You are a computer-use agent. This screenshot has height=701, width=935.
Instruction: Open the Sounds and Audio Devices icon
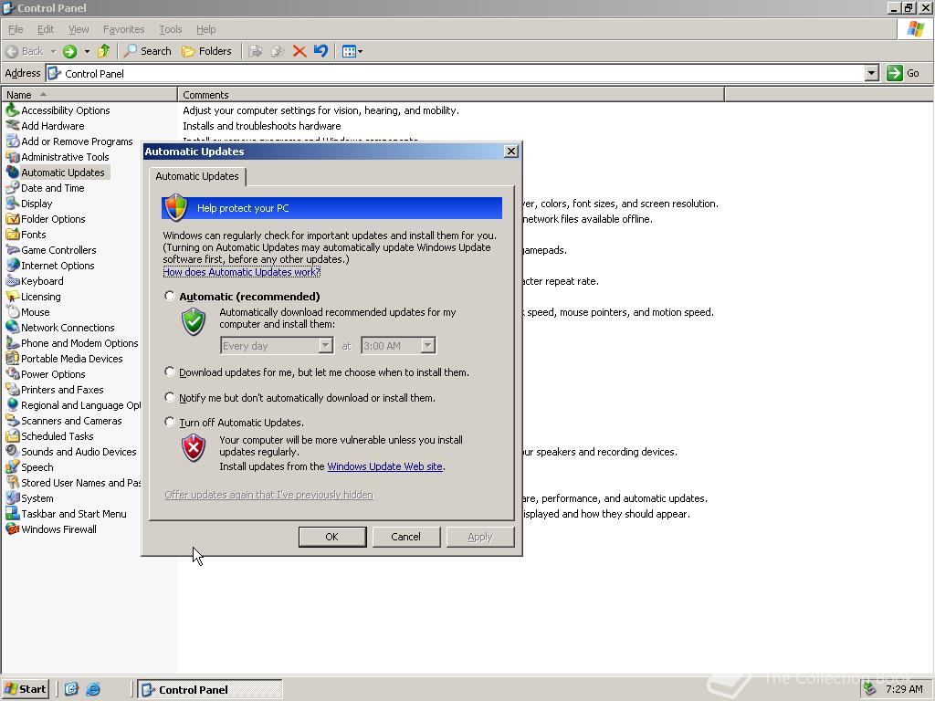click(x=13, y=451)
